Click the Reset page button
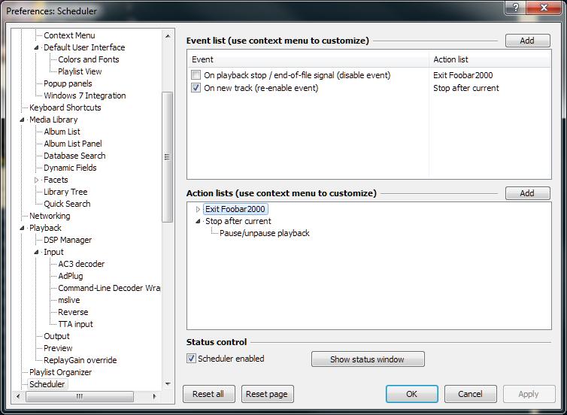Image resolution: width=567 pixels, height=415 pixels. (267, 394)
